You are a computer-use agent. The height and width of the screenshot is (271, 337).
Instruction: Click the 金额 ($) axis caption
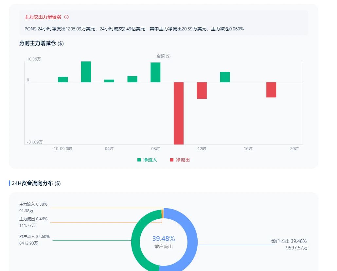(x=164, y=56)
